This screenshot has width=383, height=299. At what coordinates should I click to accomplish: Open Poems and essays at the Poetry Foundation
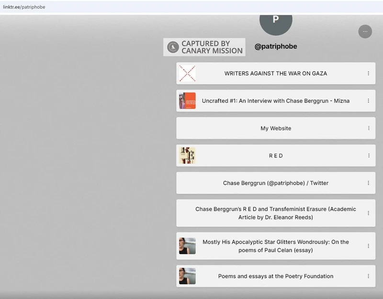(x=275, y=276)
